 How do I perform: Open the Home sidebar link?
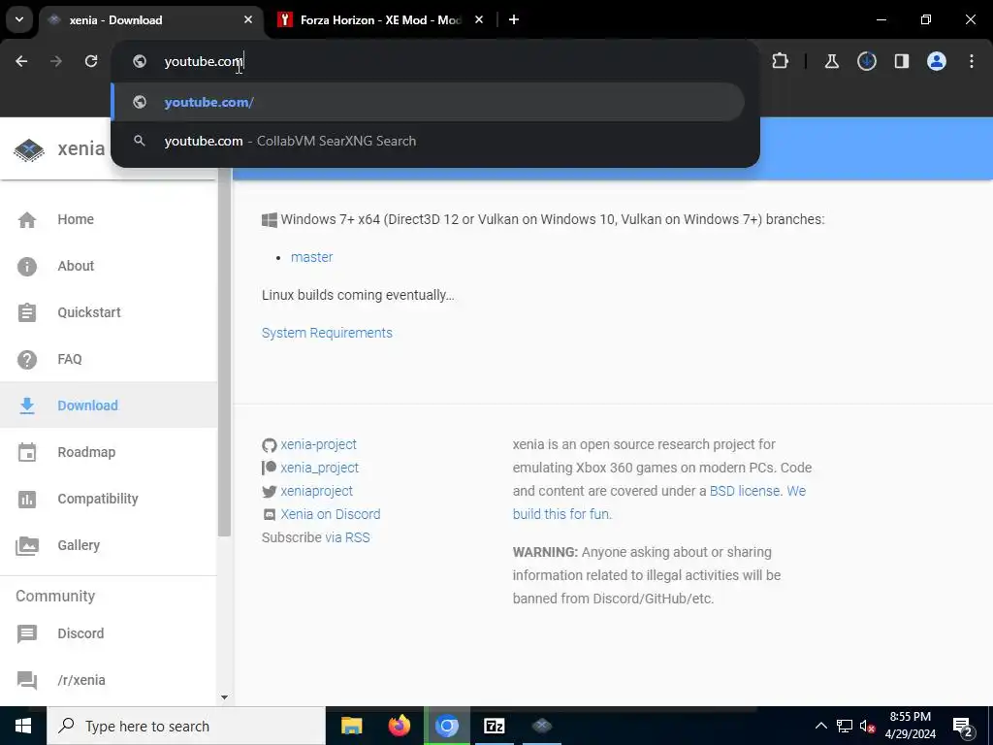pos(76,219)
